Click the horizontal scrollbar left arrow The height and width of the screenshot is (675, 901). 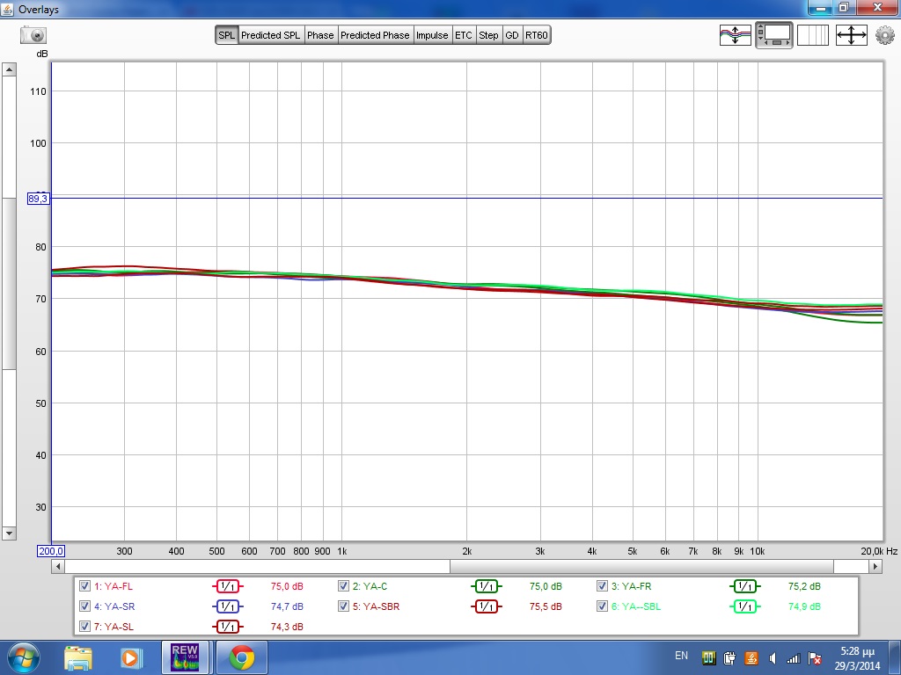57,567
